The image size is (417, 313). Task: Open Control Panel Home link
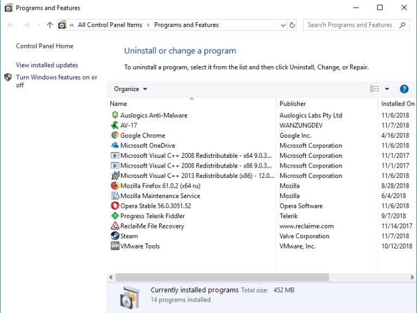coord(45,46)
